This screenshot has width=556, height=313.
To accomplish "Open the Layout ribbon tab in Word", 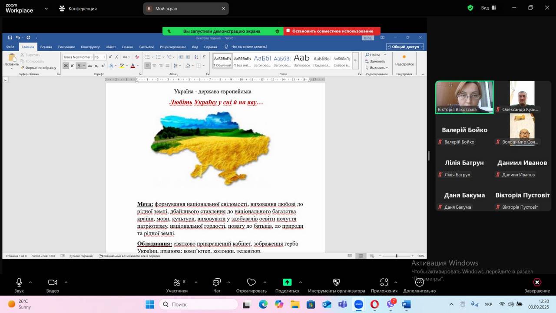I will tap(111, 47).
